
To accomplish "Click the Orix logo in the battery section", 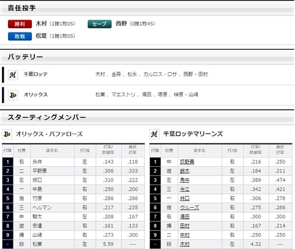I will click(13, 95).
